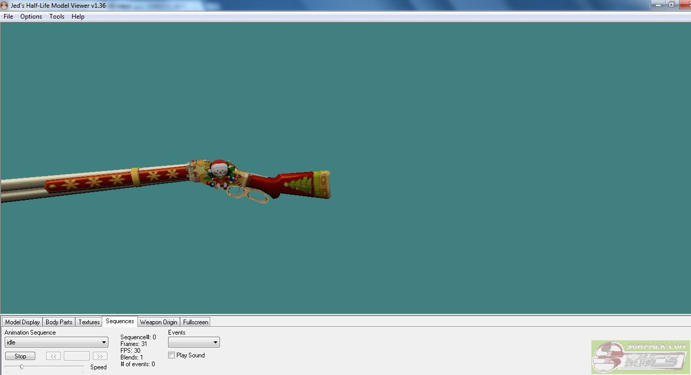Click the snowman ornament on the rifle model
This screenshot has width=691, height=375.
(218, 174)
